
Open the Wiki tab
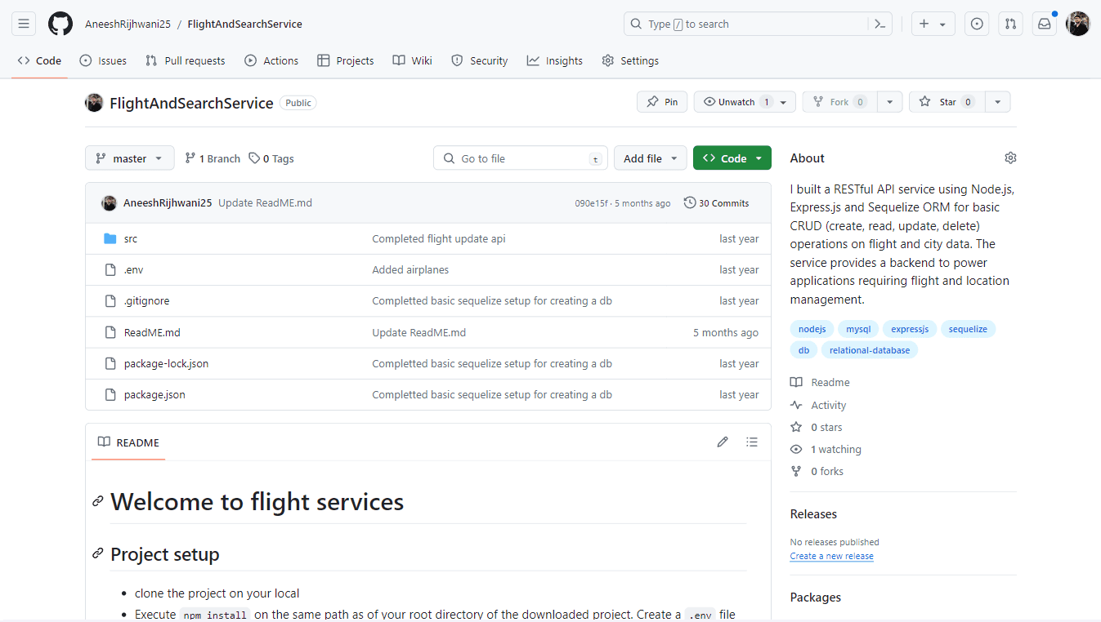pos(412,60)
